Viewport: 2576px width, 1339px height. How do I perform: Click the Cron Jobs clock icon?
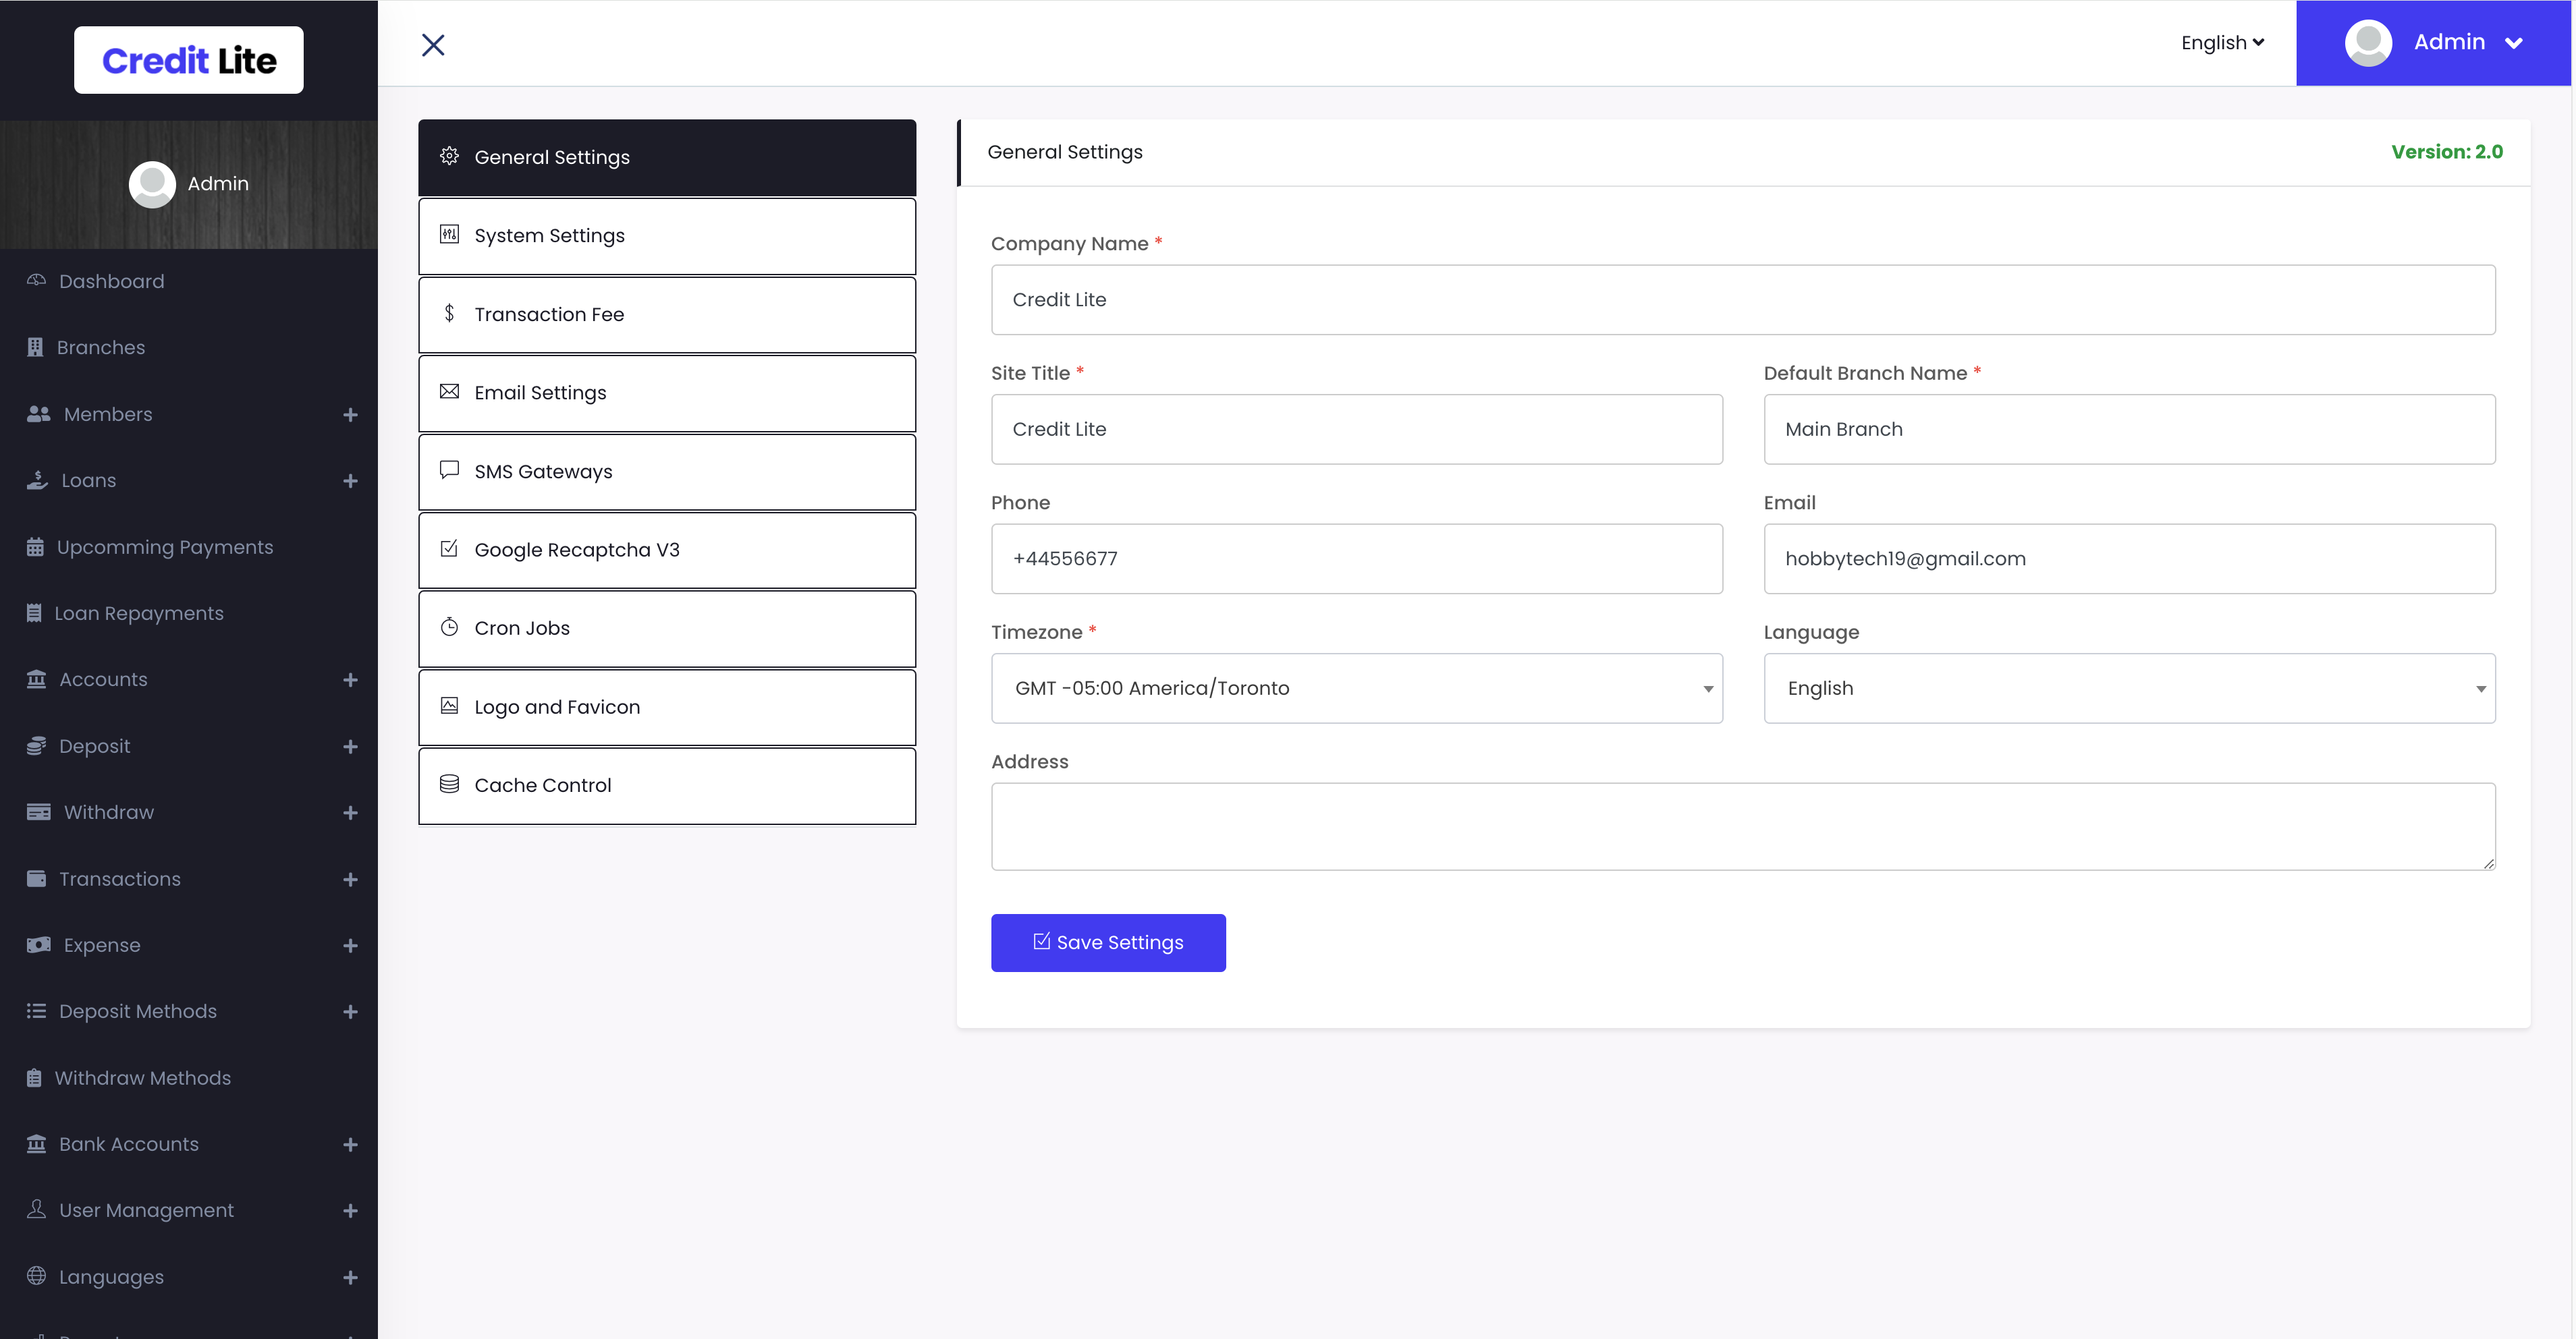[449, 627]
